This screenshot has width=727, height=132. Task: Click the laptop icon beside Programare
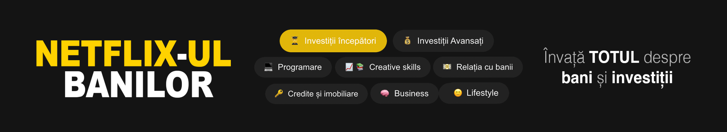click(268, 67)
